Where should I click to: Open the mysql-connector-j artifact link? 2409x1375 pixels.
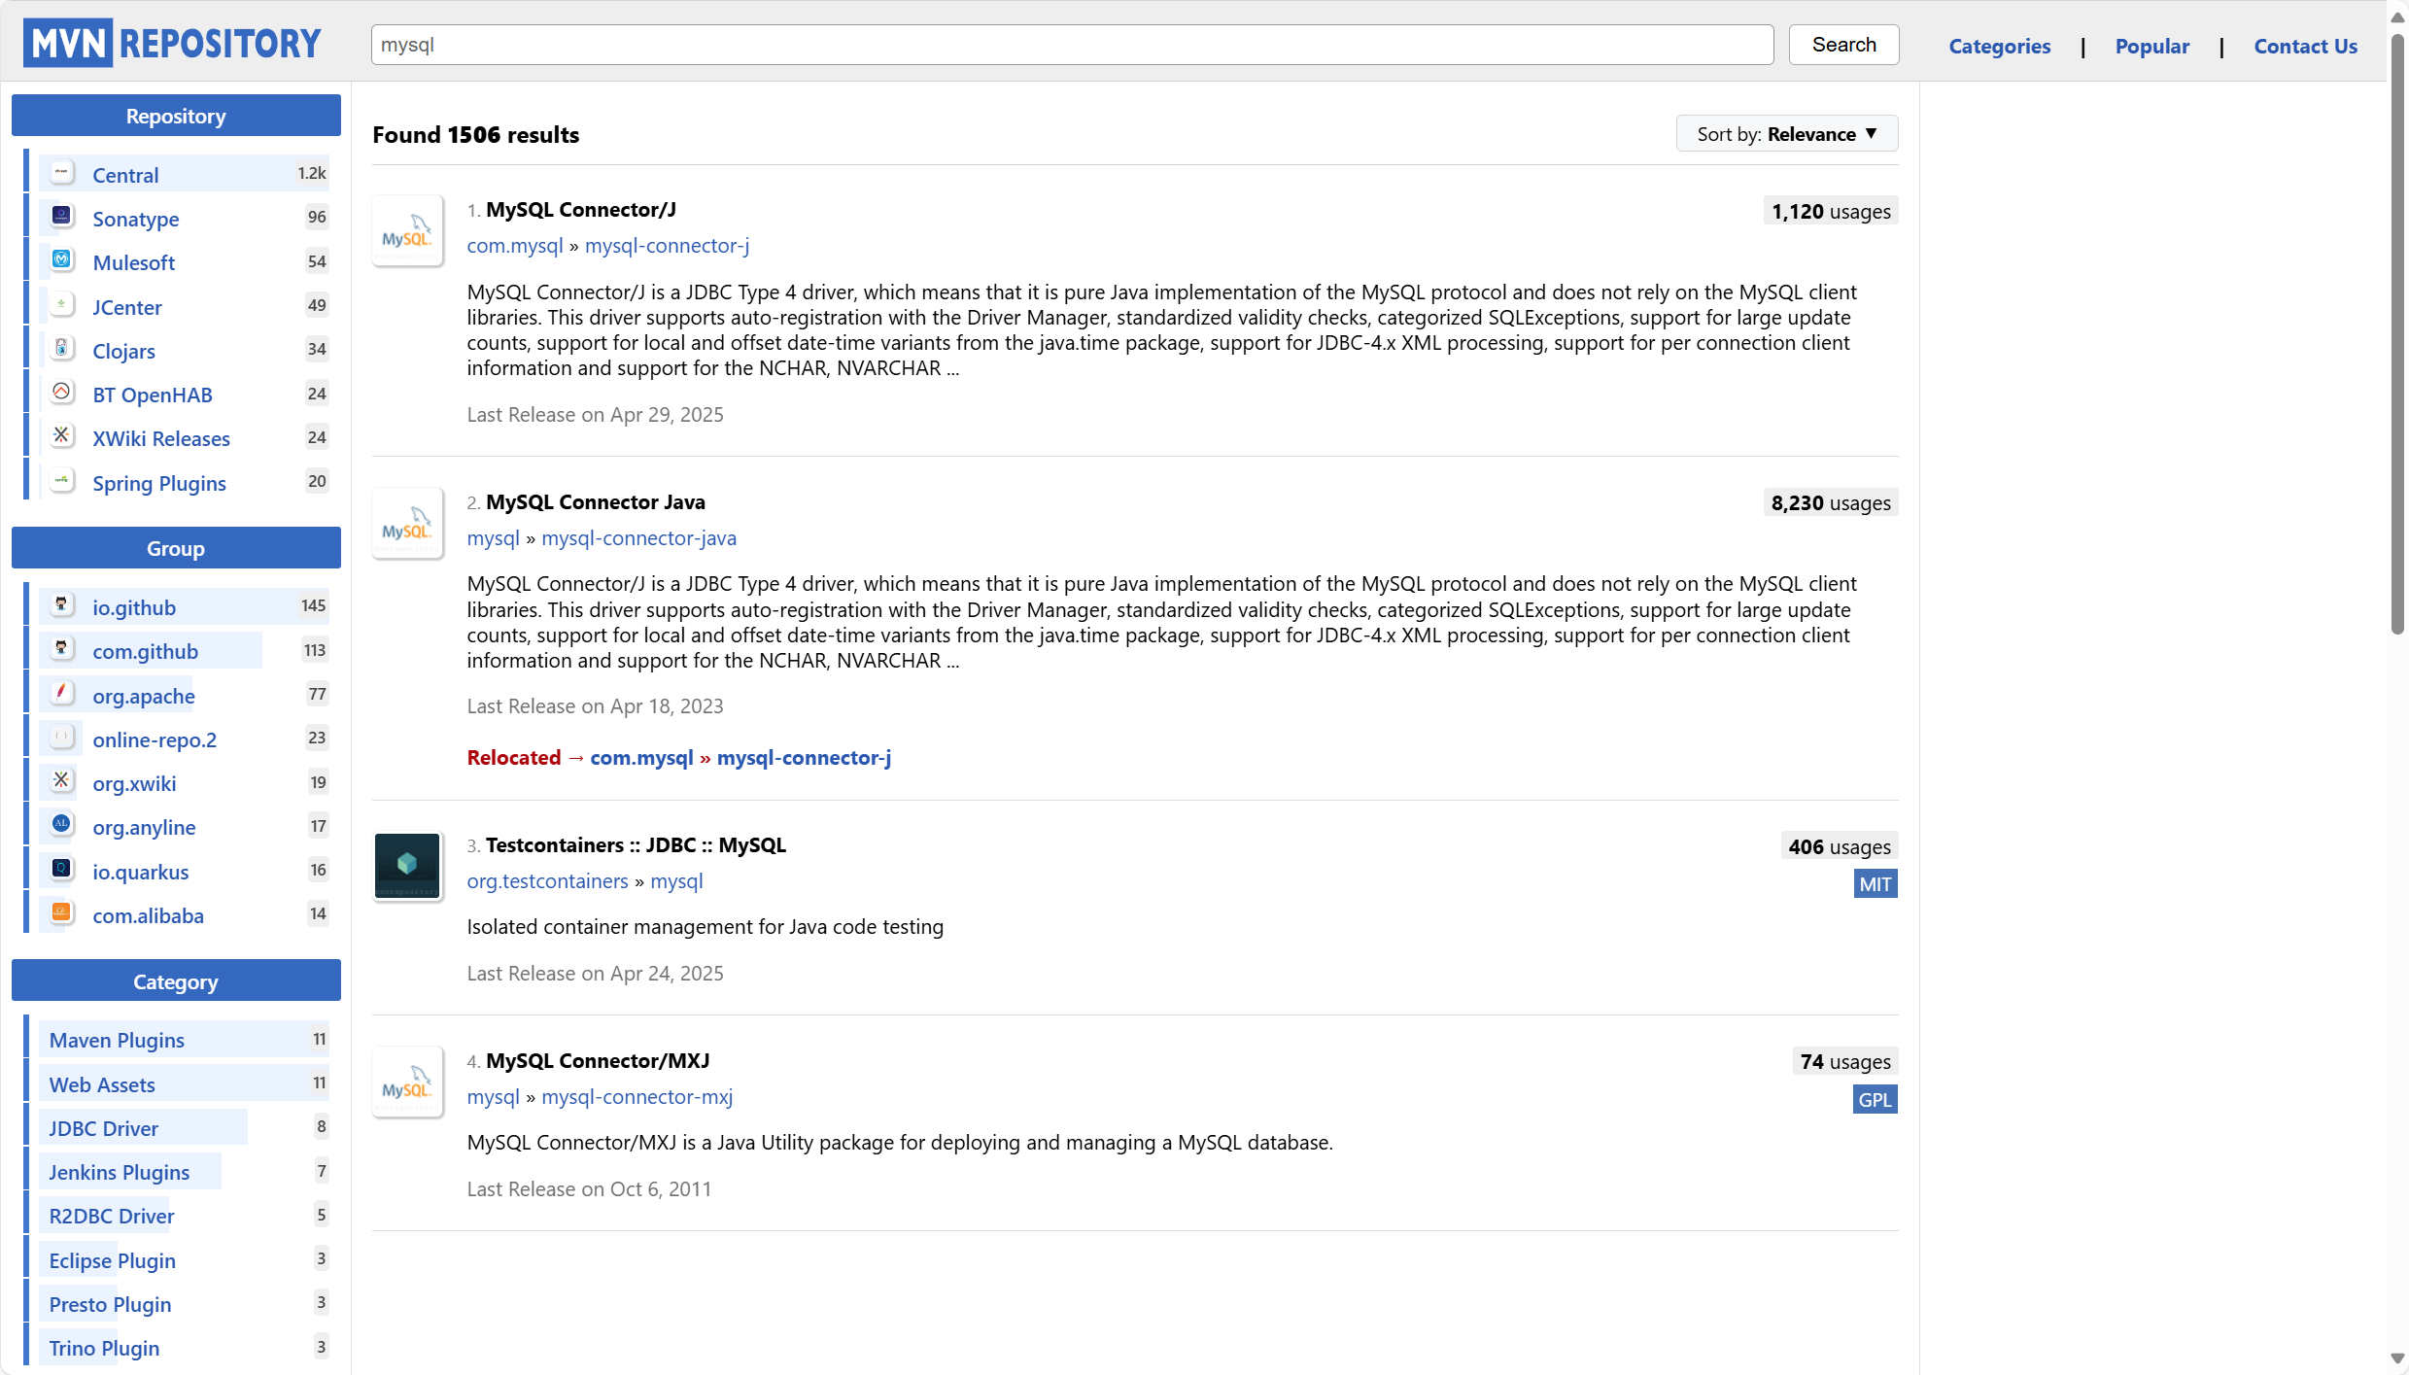[x=667, y=246]
